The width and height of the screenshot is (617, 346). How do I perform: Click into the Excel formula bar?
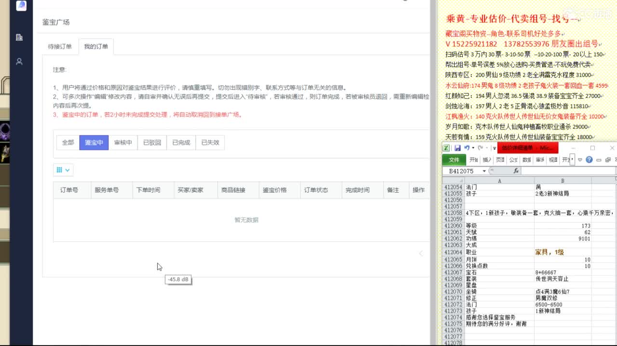click(x=569, y=171)
